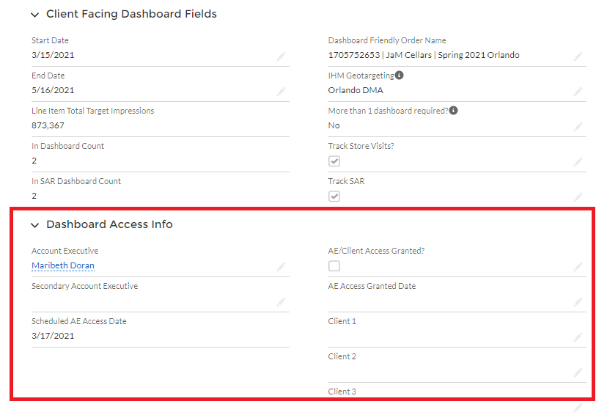Viewport: 607px width, 415px height.
Task: Edit IHM Geotargeting pencil icon
Action: click(x=578, y=92)
